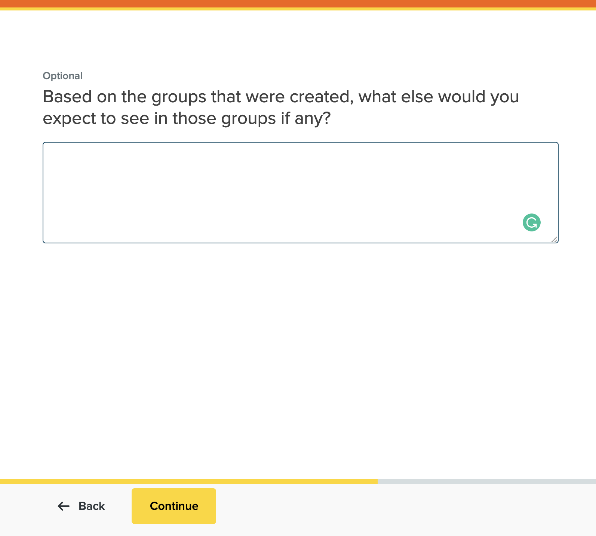
Task: Click the gray Optional label
Action: [62, 76]
